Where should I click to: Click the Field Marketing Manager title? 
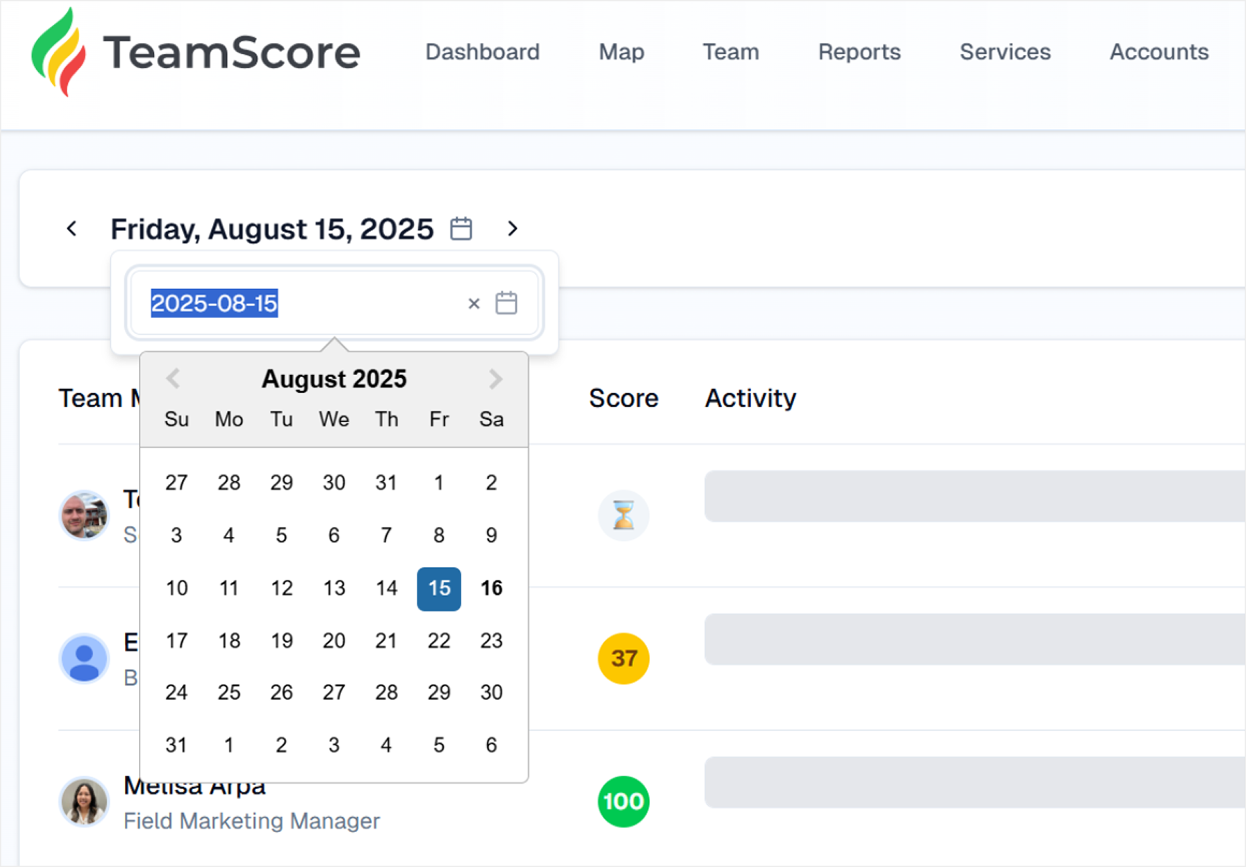[x=252, y=821]
